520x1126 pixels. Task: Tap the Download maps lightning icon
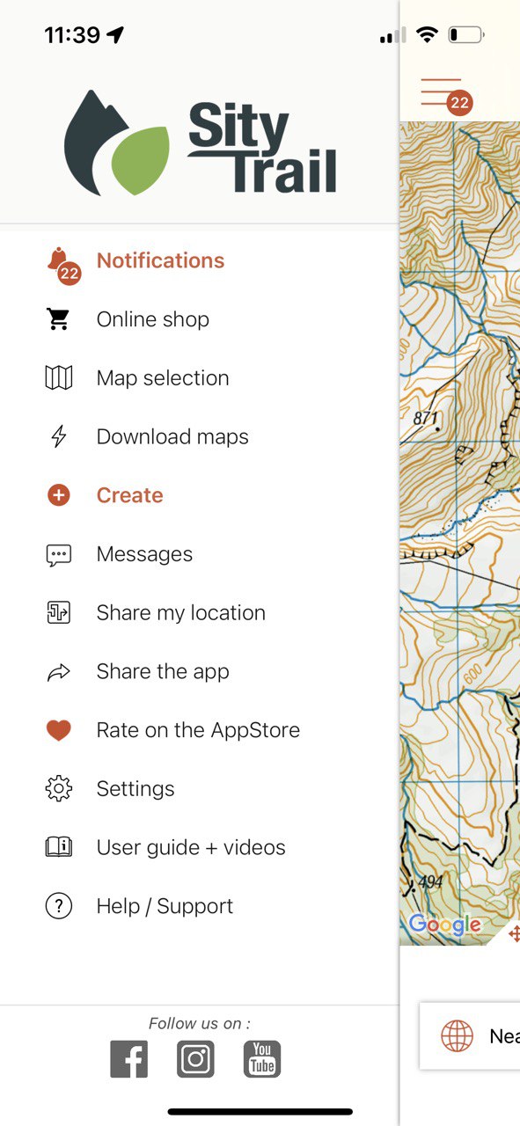pyautogui.click(x=59, y=437)
